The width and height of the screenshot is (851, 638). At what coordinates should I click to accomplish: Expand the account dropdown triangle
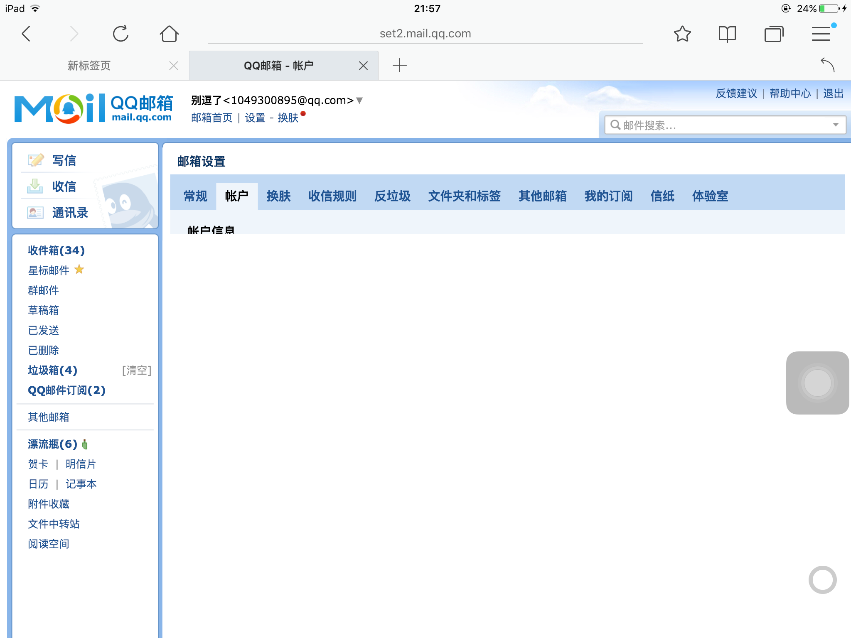360,101
